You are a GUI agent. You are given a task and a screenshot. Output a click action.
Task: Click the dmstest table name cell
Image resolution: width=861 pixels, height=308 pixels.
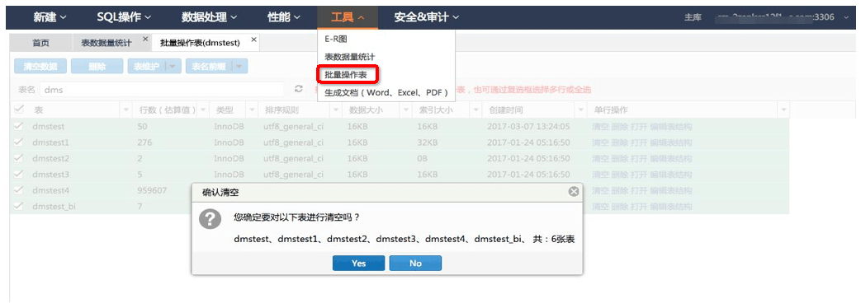coord(49,127)
